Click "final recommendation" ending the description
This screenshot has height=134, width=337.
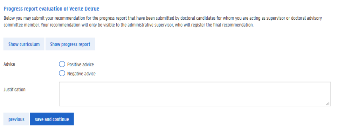point(234,25)
